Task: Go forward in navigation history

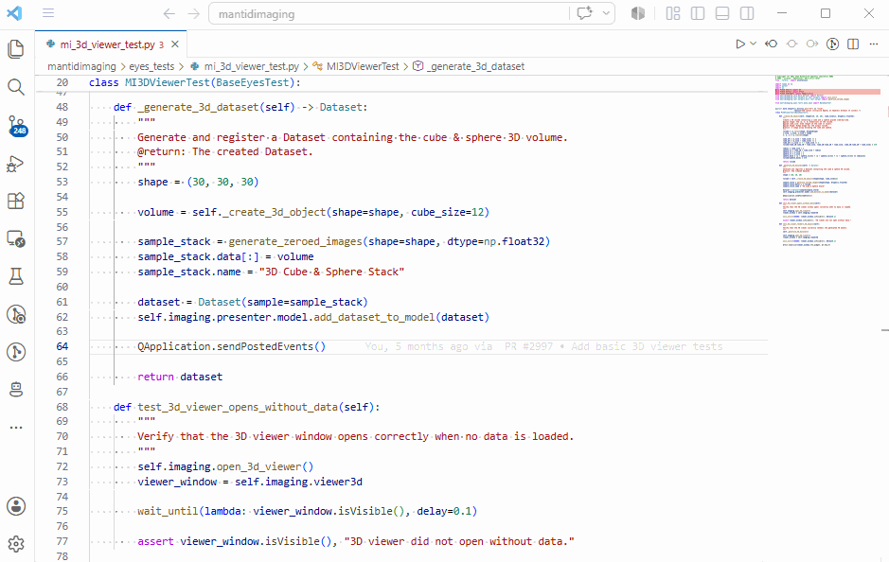Action: click(194, 13)
